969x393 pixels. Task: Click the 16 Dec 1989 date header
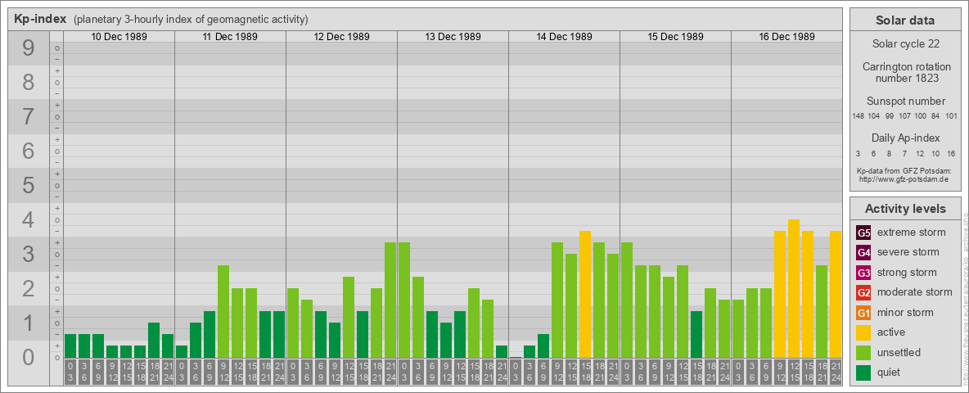pos(786,37)
